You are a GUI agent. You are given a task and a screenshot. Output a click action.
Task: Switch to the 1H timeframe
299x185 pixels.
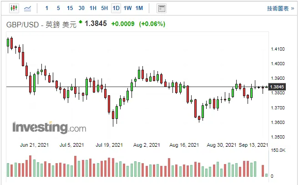[93, 8]
